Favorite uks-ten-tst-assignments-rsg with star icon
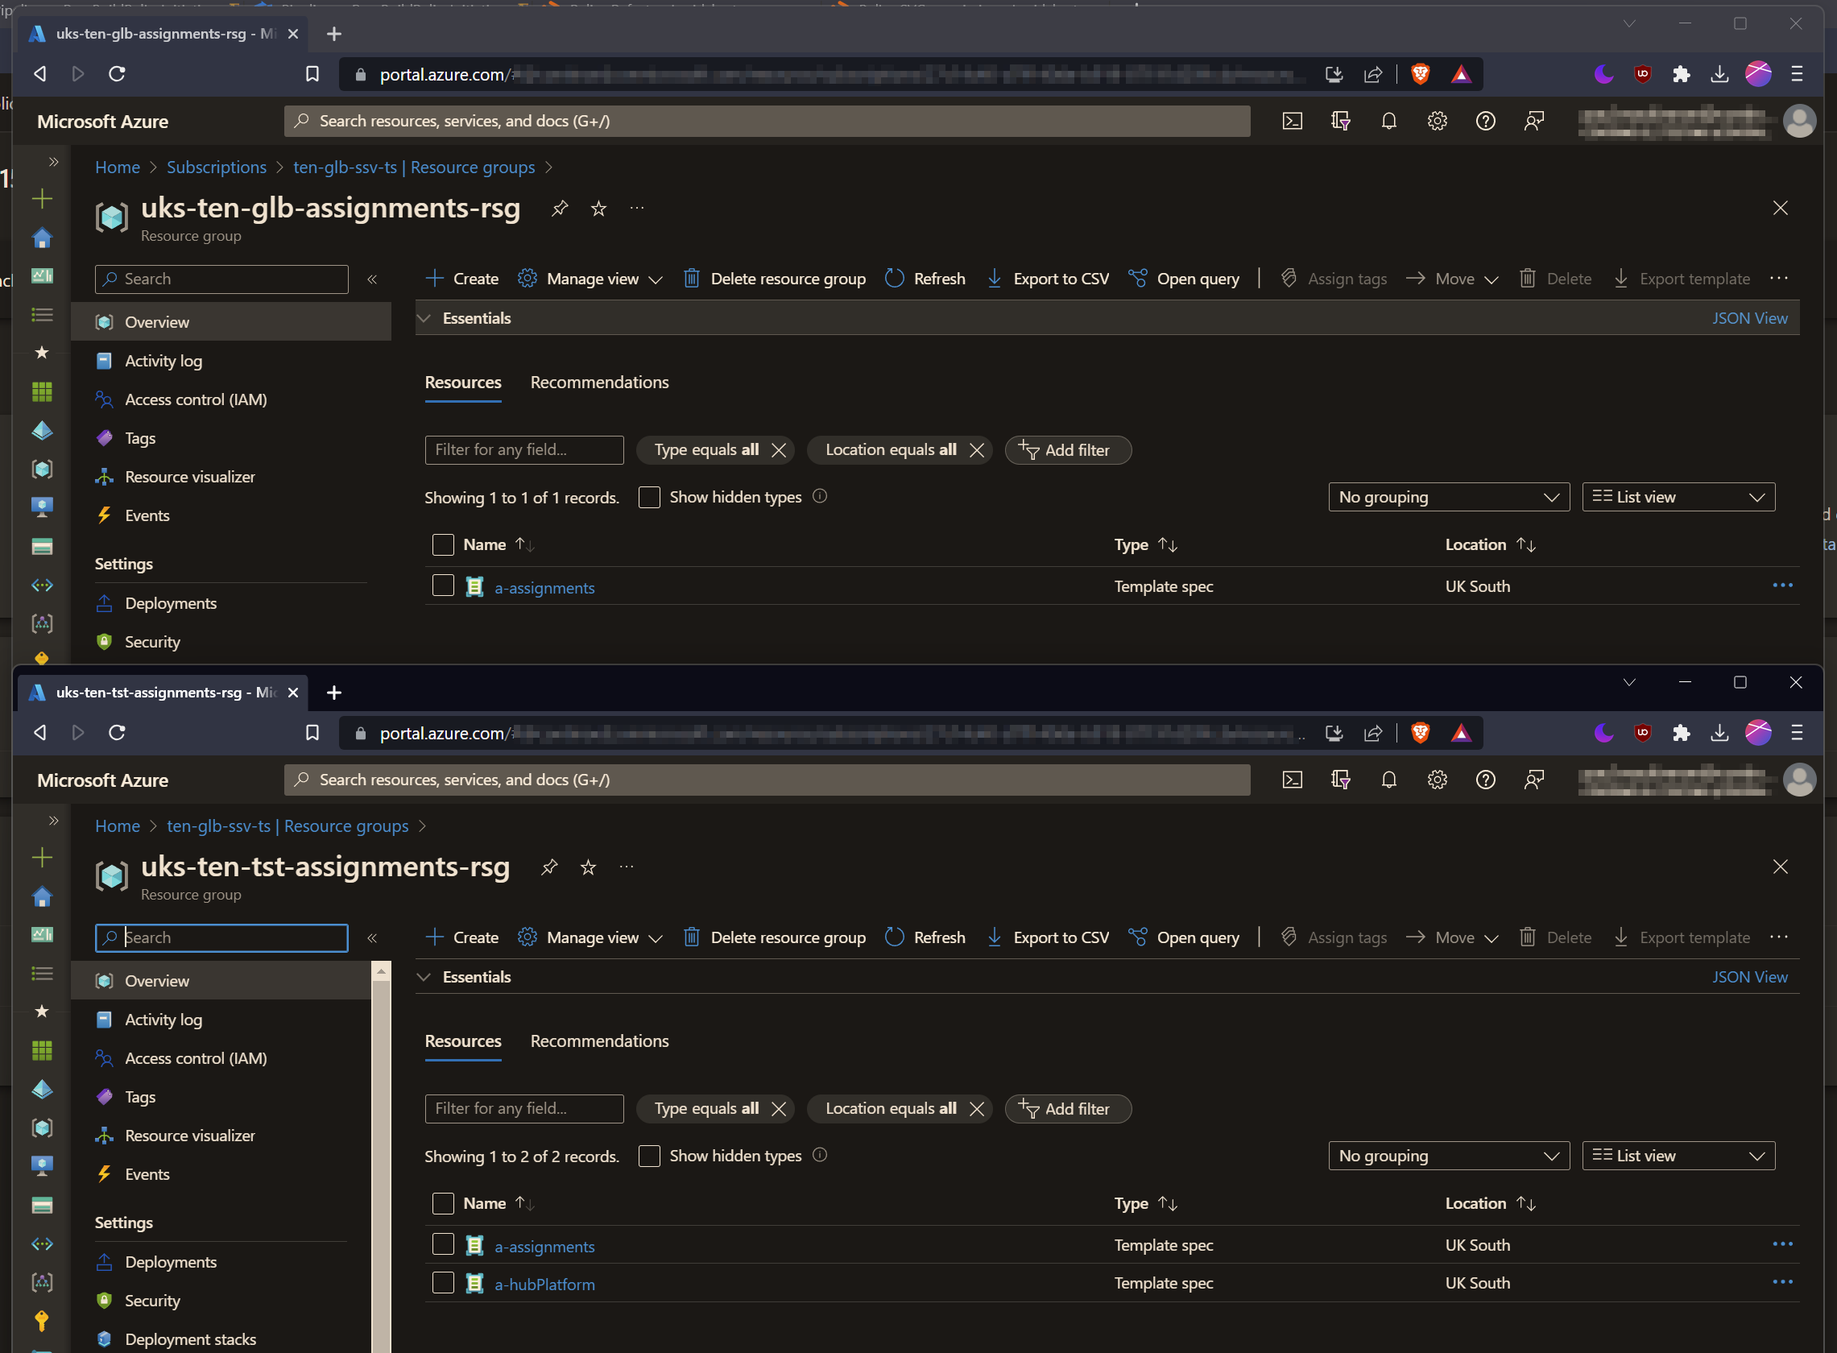The width and height of the screenshot is (1837, 1353). tap(588, 867)
